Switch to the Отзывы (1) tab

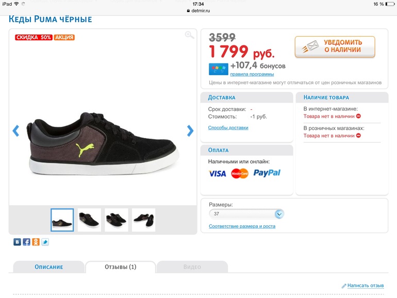point(120,267)
